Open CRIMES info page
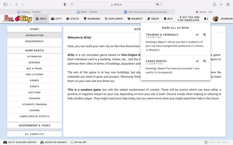The width and height of the screenshot is (233, 145). pyautogui.click(x=35, y=80)
